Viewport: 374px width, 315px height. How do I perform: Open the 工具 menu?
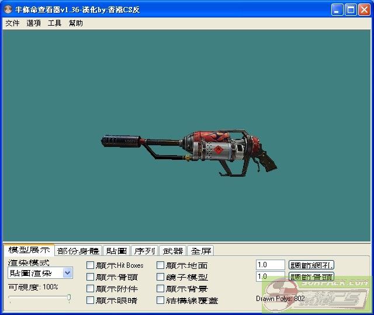[54, 23]
